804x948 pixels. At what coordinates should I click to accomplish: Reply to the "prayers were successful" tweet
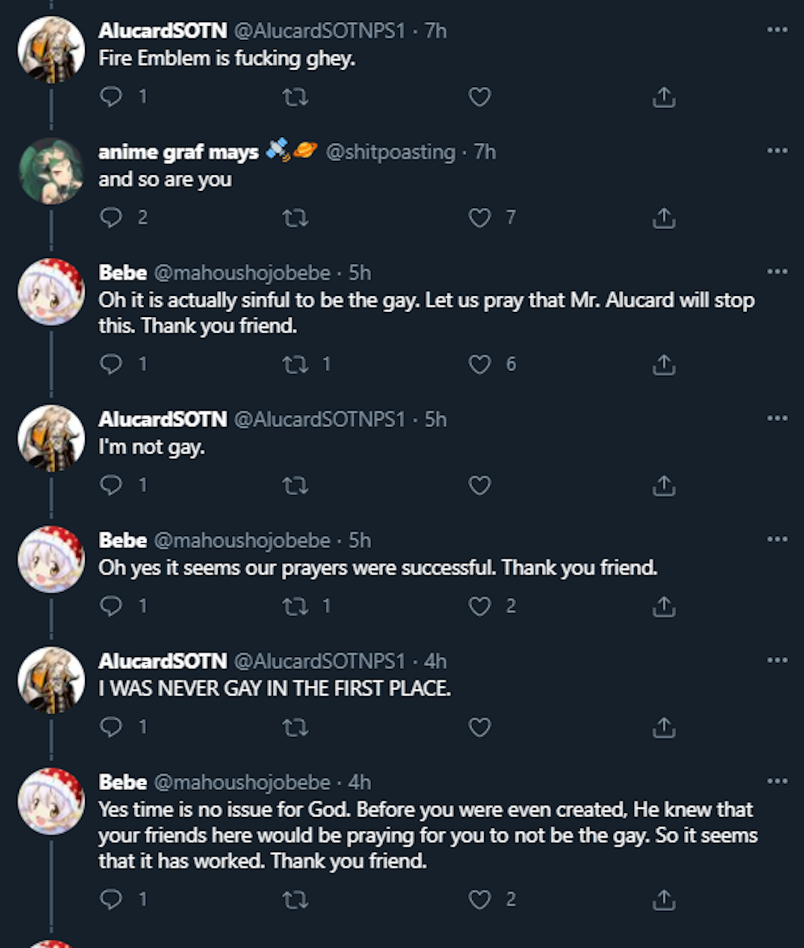click(111, 607)
